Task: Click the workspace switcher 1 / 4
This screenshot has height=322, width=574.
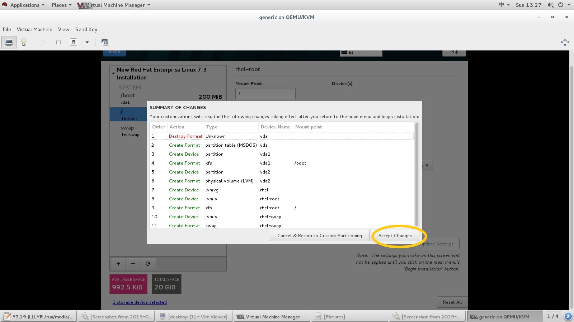Action: click(x=552, y=316)
